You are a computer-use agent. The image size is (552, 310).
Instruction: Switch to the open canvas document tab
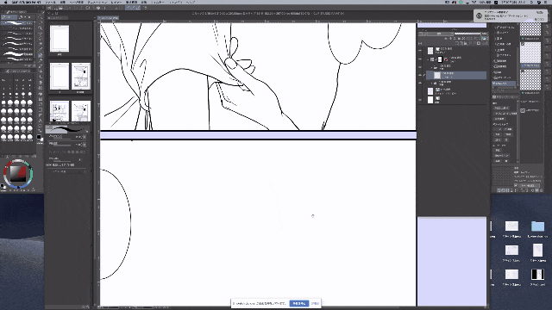(108, 18)
